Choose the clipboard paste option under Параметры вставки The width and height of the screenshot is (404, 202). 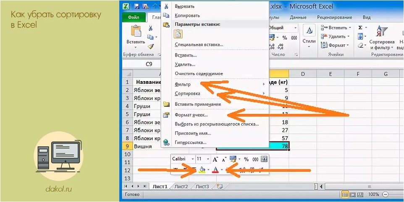click(178, 34)
